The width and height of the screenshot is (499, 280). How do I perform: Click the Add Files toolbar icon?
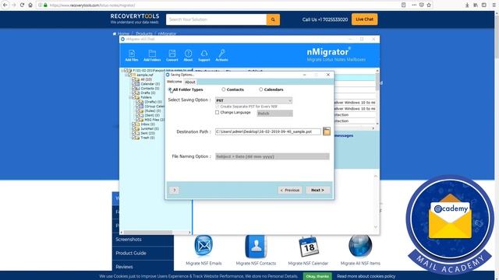[x=132, y=55]
